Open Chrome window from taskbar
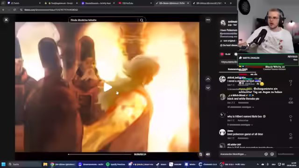The image size is (299, 168). tap(63, 164)
